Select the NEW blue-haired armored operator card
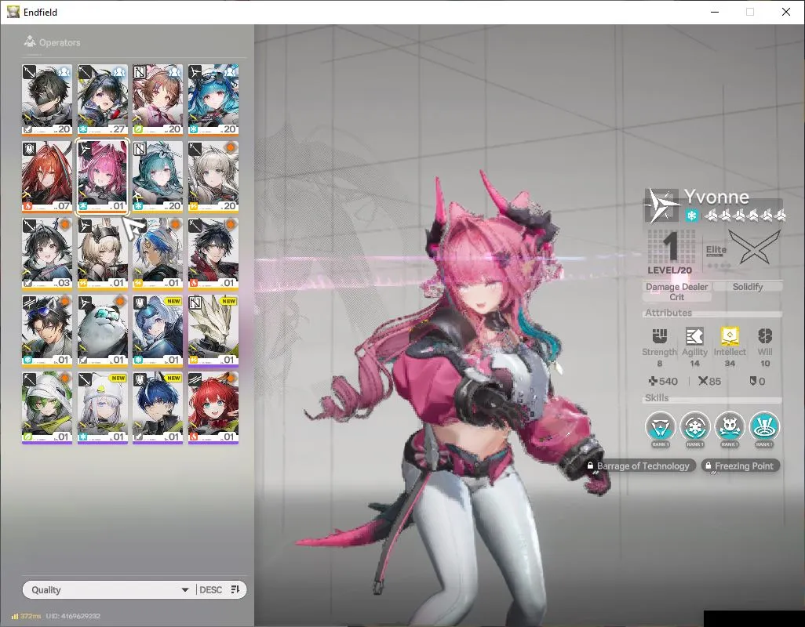The width and height of the screenshot is (805, 627). 158,330
